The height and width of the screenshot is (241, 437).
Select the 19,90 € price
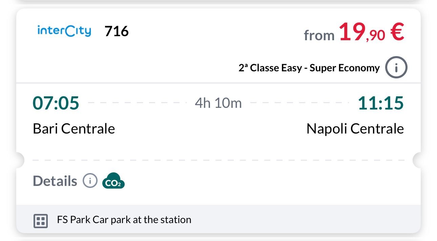[372, 33]
